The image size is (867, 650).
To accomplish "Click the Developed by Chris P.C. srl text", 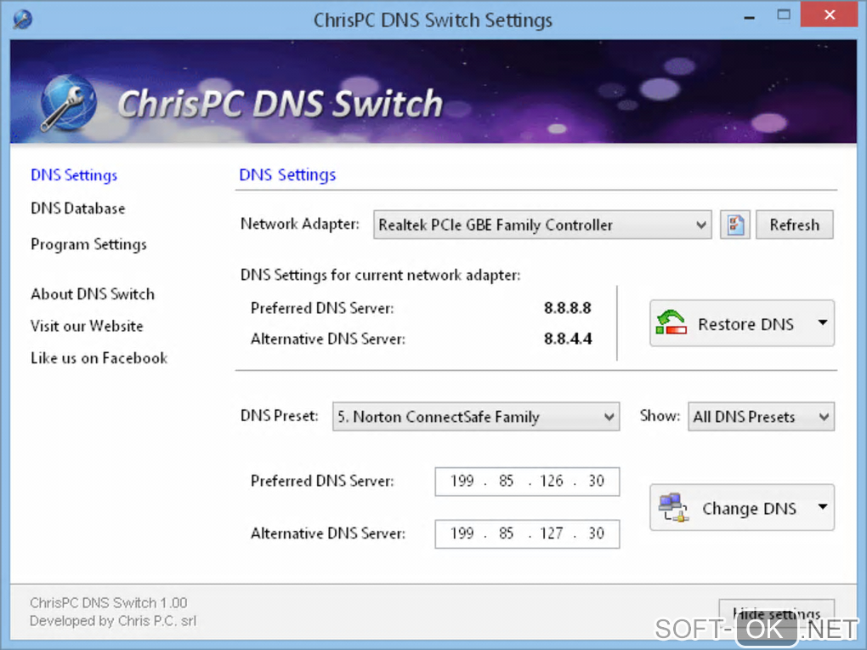I will pos(113,621).
